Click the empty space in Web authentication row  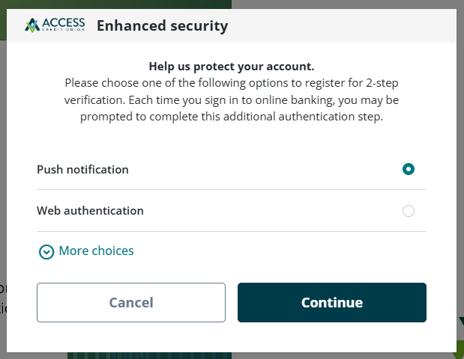point(270,211)
